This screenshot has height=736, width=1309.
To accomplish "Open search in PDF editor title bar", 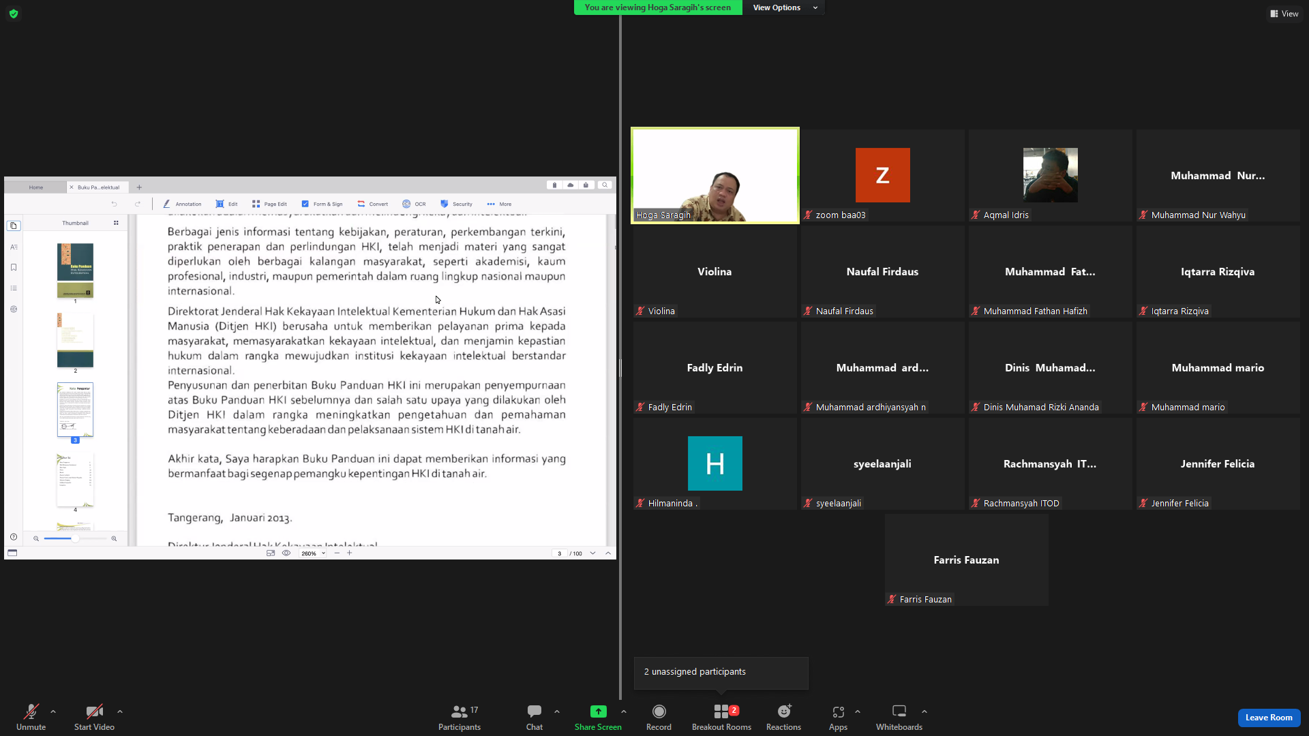I will tap(604, 185).
